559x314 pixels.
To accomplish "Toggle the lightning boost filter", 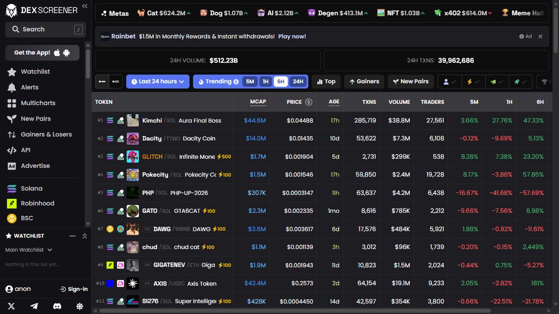I will pyautogui.click(x=473, y=82).
